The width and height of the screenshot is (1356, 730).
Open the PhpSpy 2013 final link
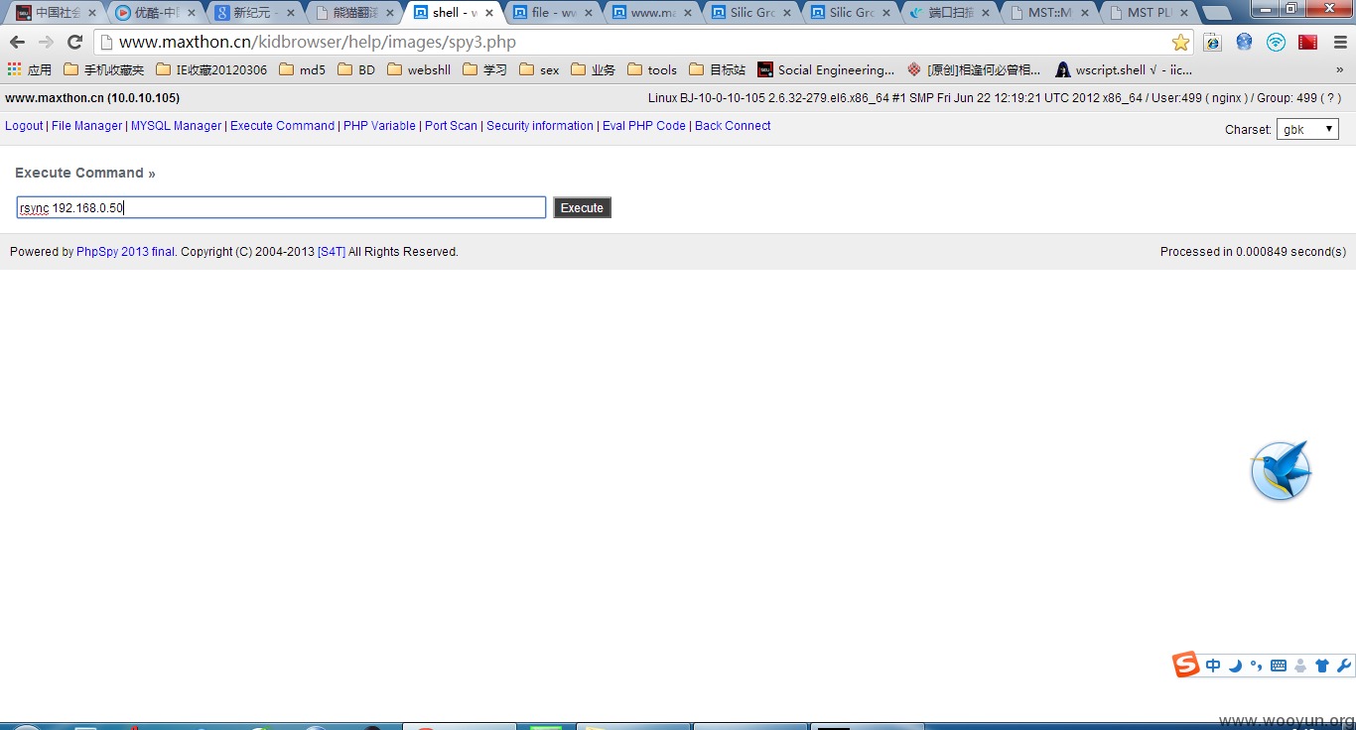pos(126,252)
